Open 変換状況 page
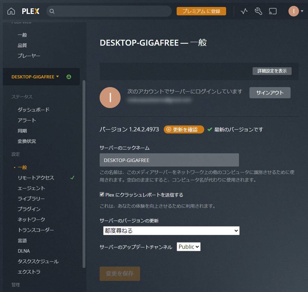 [x=27, y=141]
